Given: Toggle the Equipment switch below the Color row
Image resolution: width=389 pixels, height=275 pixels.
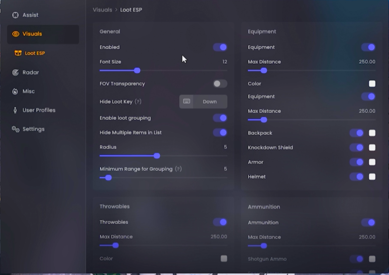Looking at the screenshot, I should pos(368,97).
